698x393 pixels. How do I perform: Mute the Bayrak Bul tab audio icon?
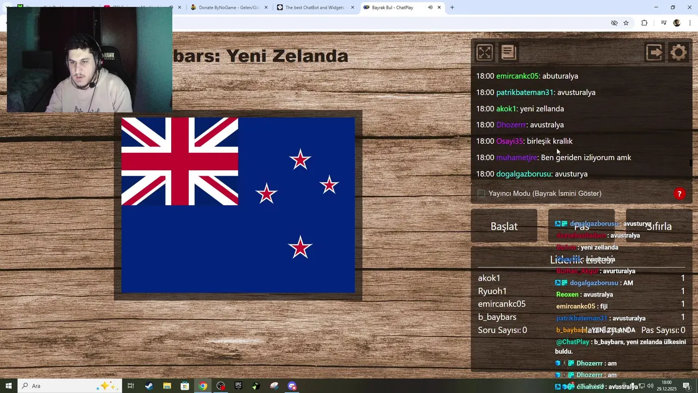(430, 8)
